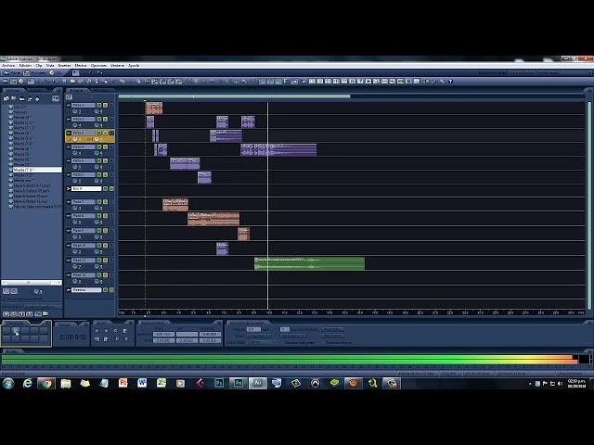Collapse track Pista 2 with its arrow

(69, 120)
